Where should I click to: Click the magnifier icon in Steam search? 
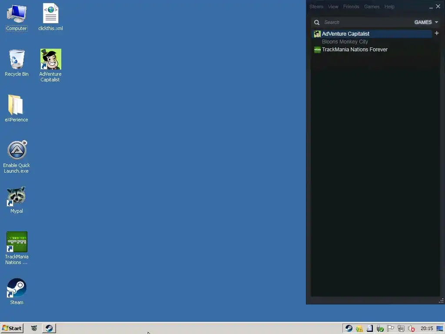tap(317, 23)
